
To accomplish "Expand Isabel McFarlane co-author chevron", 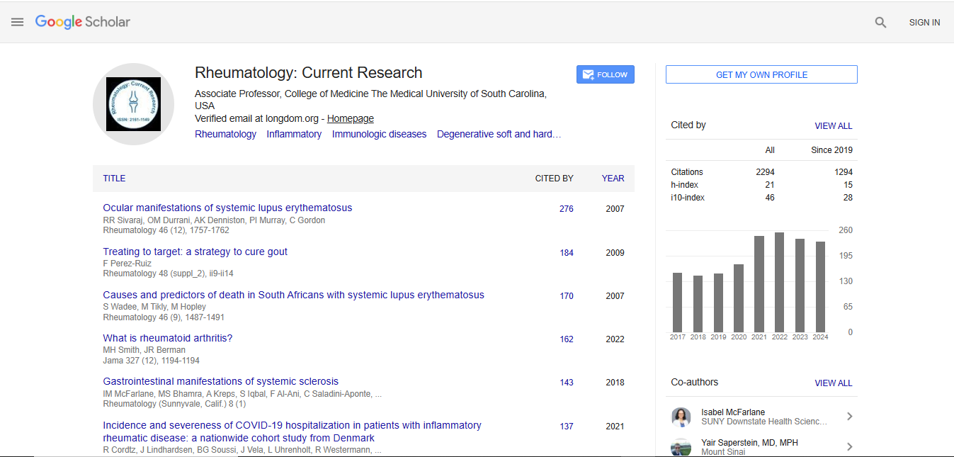I will [849, 417].
